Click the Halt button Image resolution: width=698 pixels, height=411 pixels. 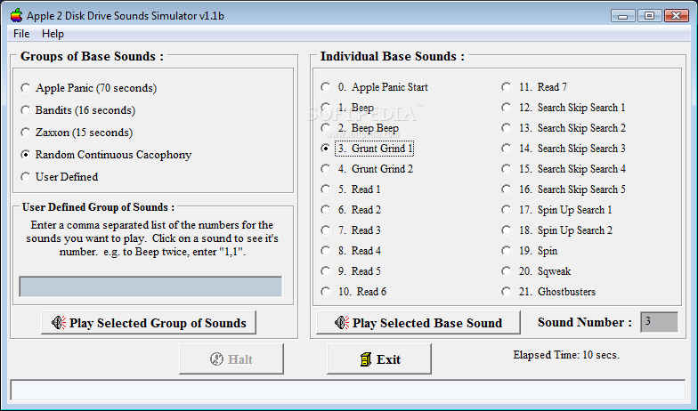[x=231, y=359]
